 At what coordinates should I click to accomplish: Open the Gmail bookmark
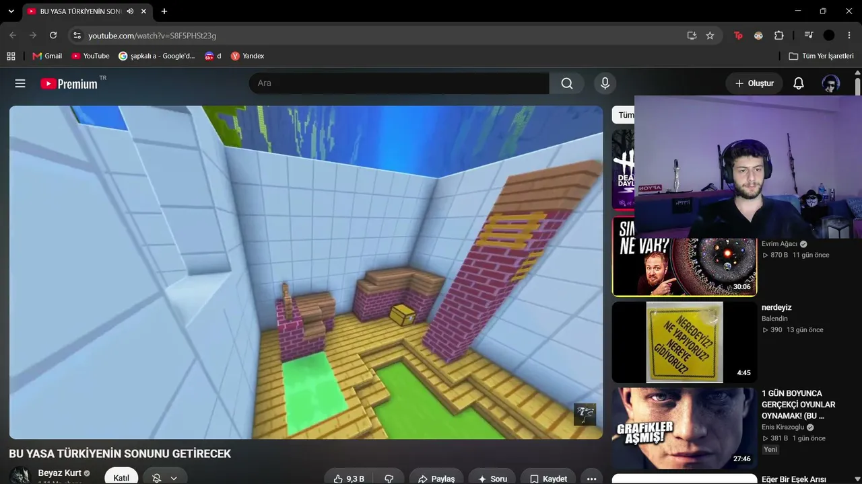47,56
